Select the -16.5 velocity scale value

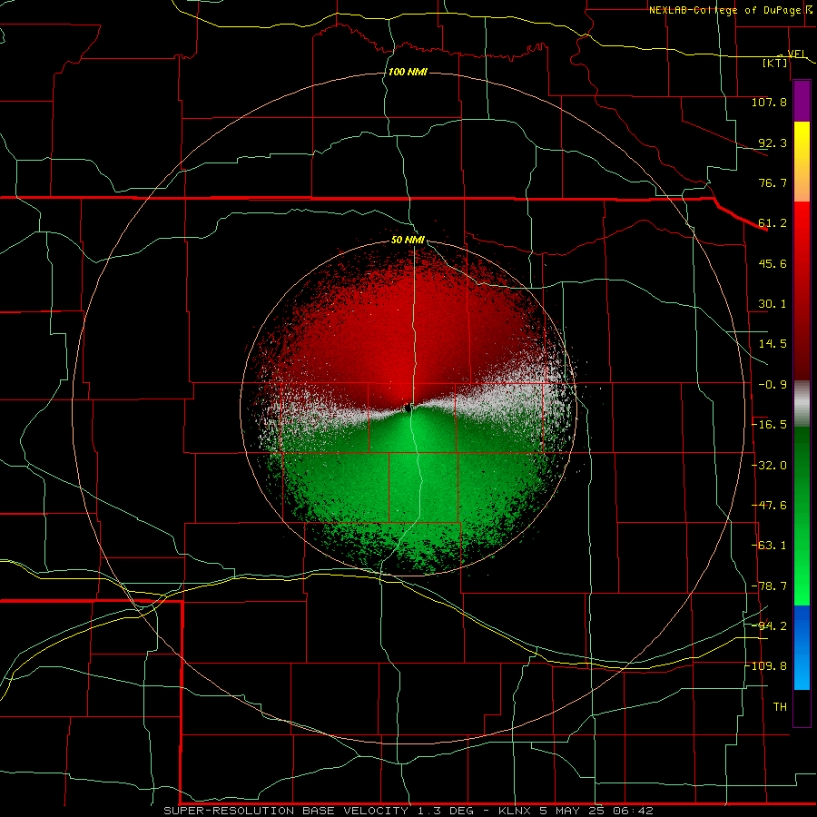point(769,425)
